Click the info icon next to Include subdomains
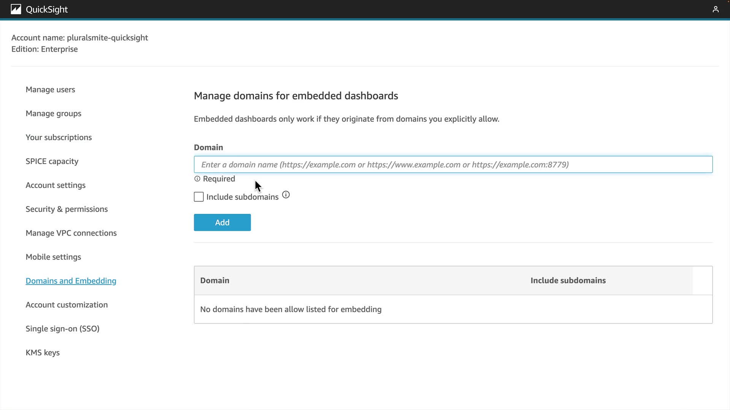This screenshot has height=410, width=730. click(x=286, y=195)
